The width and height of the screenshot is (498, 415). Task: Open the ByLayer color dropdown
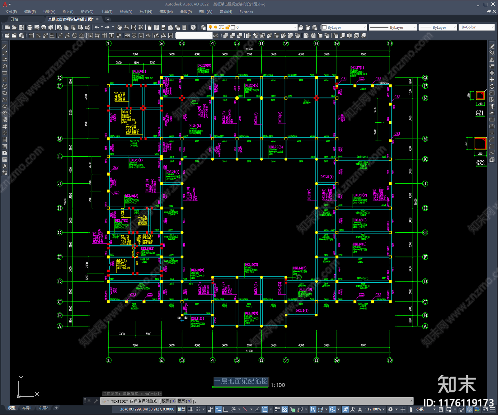click(344, 27)
